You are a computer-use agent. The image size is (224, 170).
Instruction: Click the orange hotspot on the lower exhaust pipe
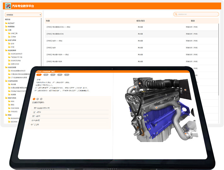click(x=185, y=133)
